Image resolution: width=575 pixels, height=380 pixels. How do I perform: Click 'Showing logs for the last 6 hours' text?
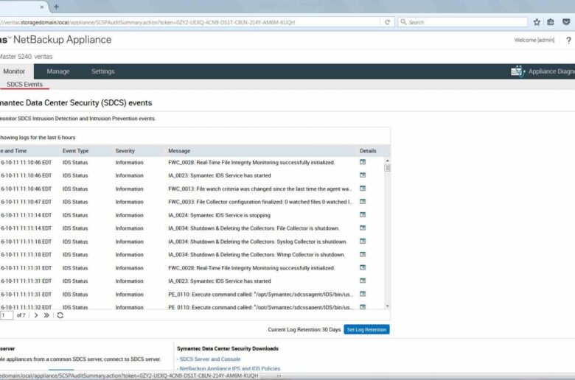click(38, 138)
